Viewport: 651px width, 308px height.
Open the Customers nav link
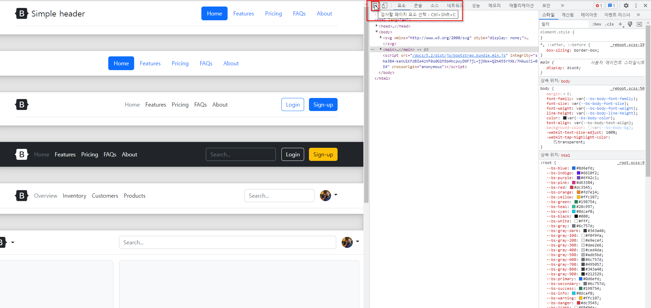(105, 196)
